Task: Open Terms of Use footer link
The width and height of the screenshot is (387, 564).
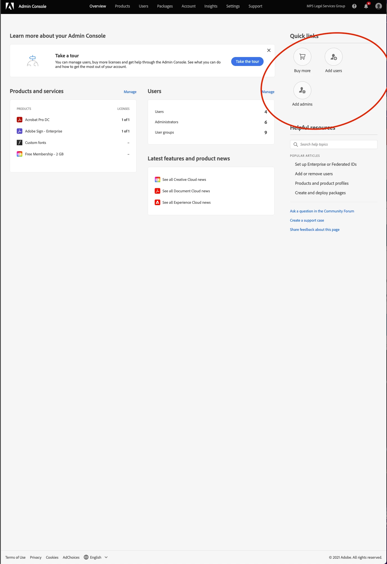Action: pyautogui.click(x=15, y=557)
